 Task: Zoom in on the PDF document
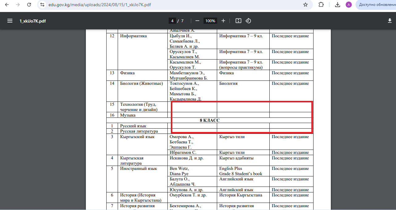tap(223, 21)
